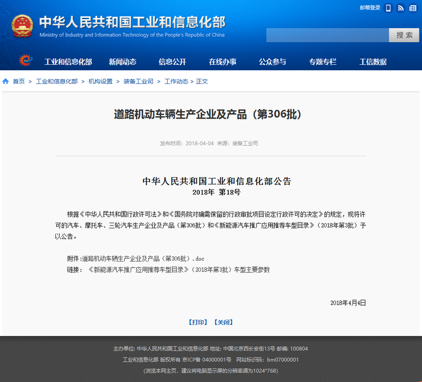
Task: Click the national emblem logo
Action: point(22,26)
